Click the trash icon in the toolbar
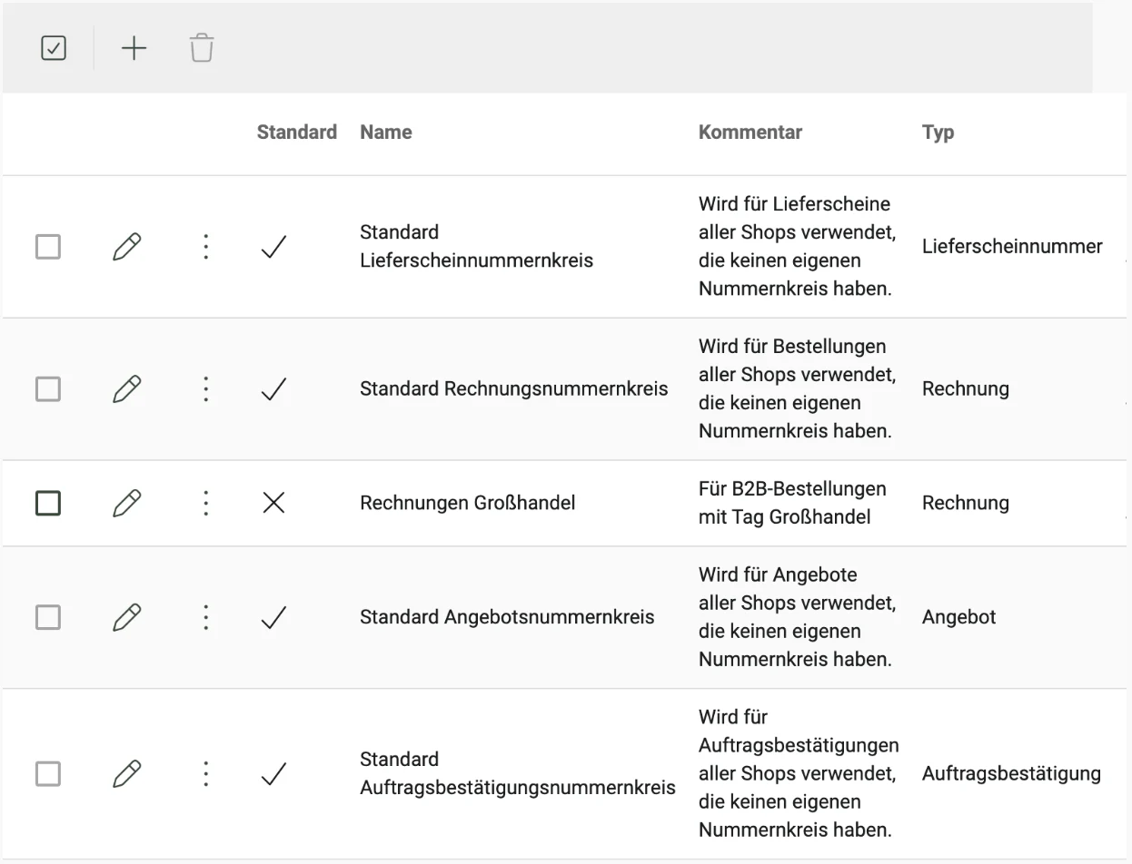This screenshot has width=1132, height=864. [202, 48]
